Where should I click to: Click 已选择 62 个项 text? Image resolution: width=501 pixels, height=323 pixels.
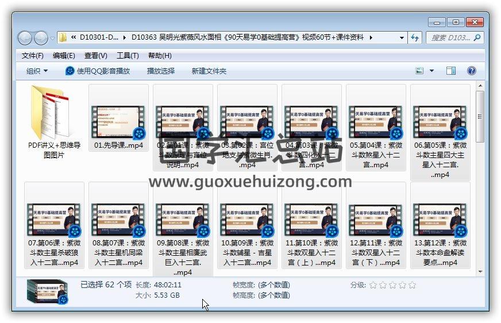tap(106, 284)
